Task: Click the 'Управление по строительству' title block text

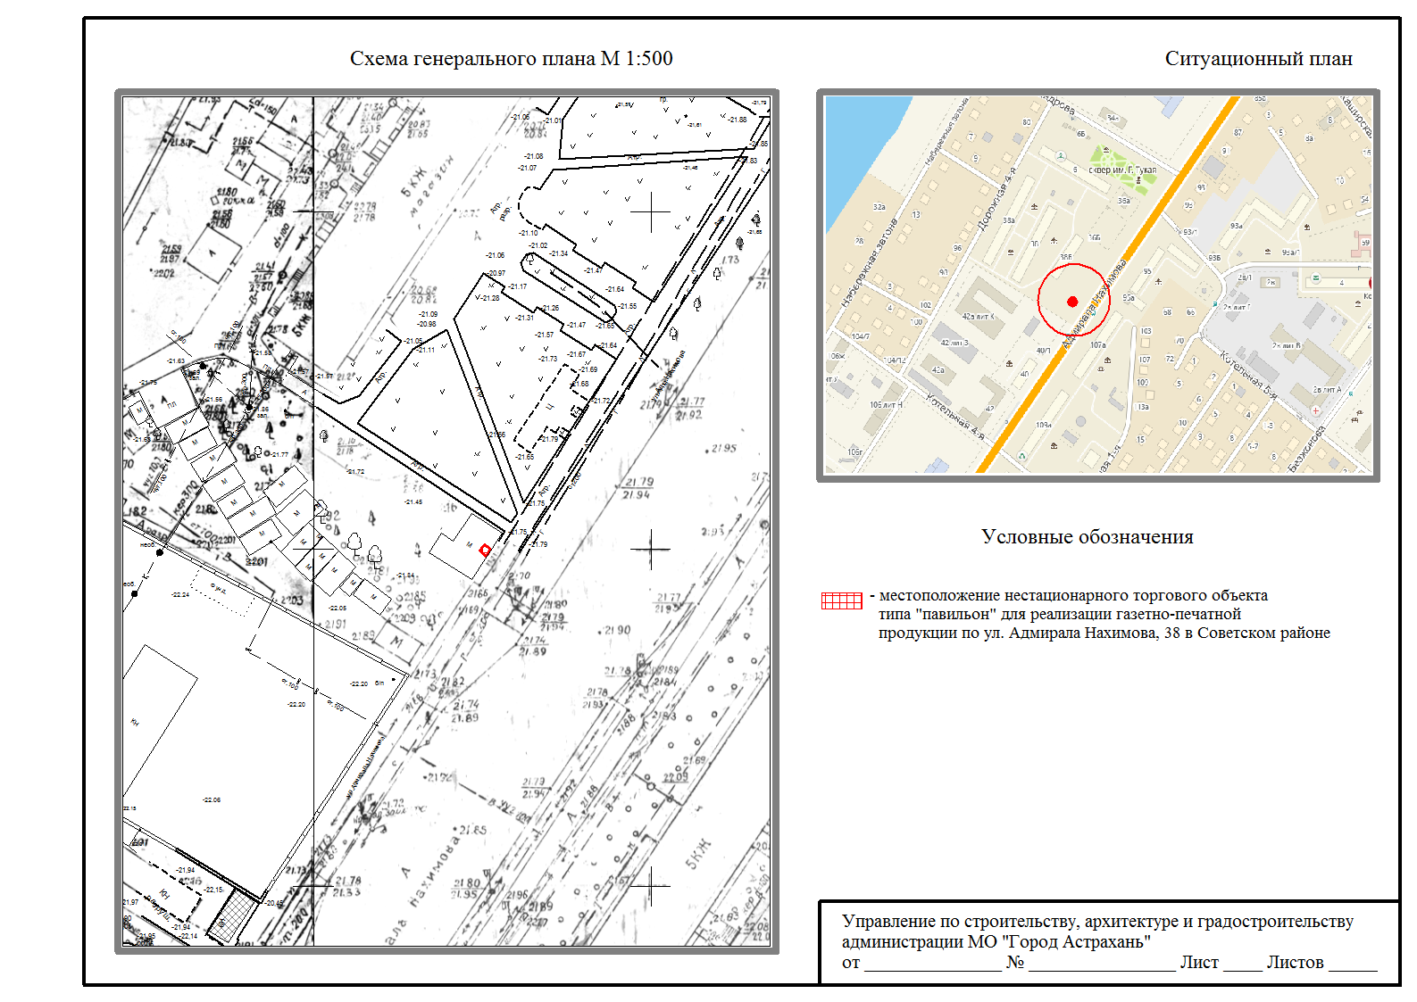Action: coord(1097,931)
